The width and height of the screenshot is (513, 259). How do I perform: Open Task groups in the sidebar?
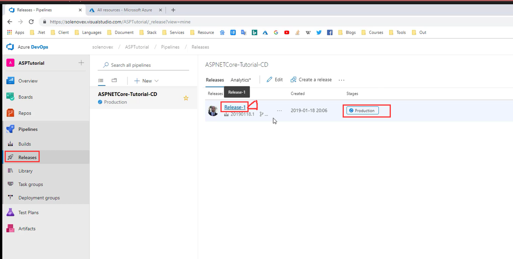tap(30, 184)
